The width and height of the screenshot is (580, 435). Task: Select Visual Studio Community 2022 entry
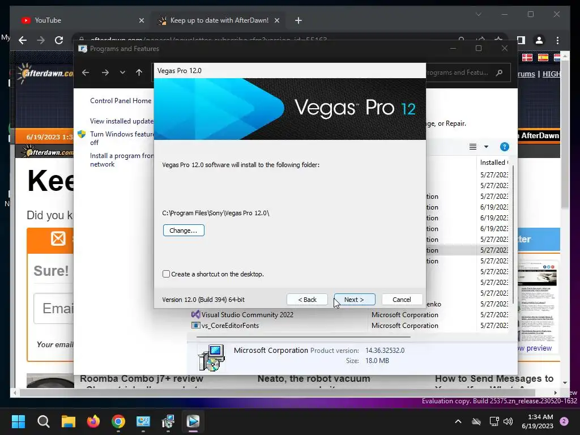247,315
